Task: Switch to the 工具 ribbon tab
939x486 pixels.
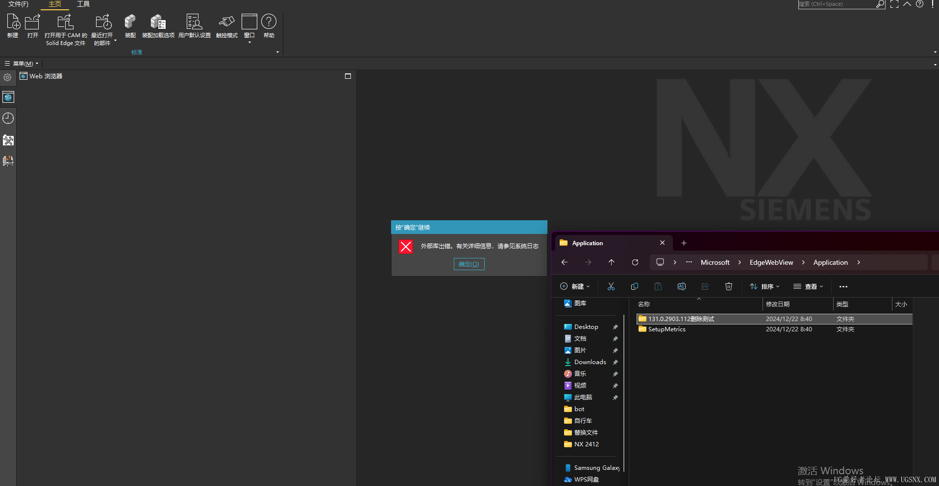Action: pyautogui.click(x=83, y=4)
